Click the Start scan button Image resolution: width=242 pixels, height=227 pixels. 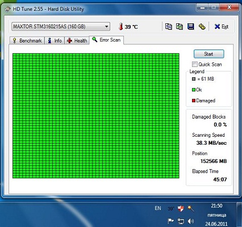208,54
